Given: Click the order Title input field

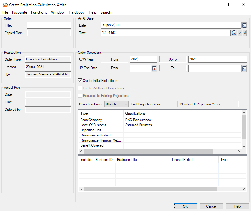Looking at the screenshot, I should 49,25.
